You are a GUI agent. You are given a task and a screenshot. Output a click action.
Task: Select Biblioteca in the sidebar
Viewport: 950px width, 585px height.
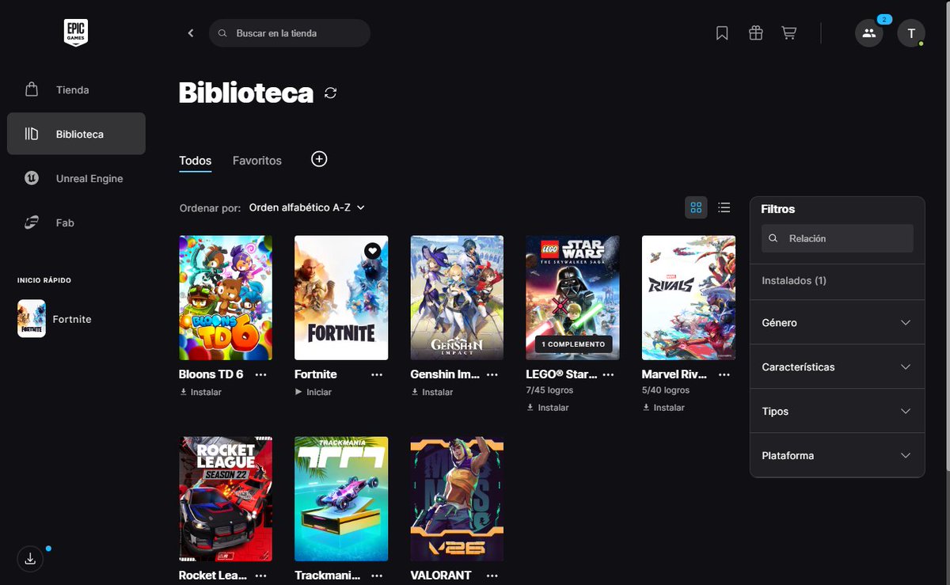76,134
